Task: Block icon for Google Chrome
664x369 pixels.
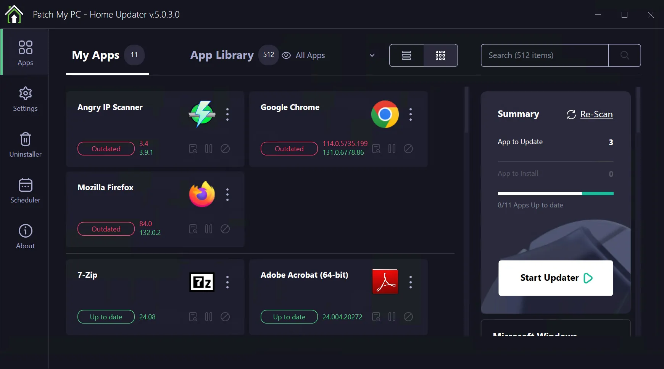Action: 408,149
